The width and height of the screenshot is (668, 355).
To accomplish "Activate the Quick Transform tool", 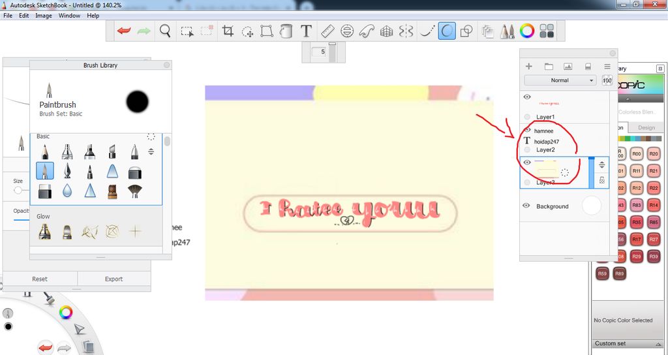I will coord(247,31).
